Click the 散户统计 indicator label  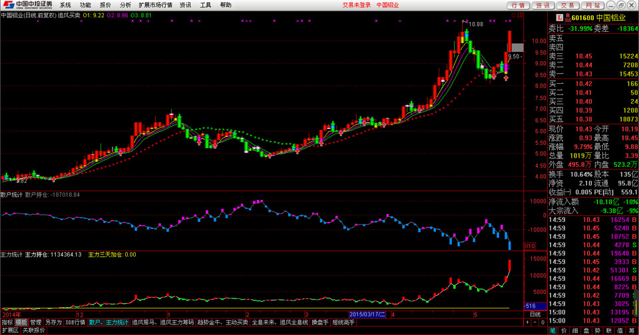click(x=11, y=195)
